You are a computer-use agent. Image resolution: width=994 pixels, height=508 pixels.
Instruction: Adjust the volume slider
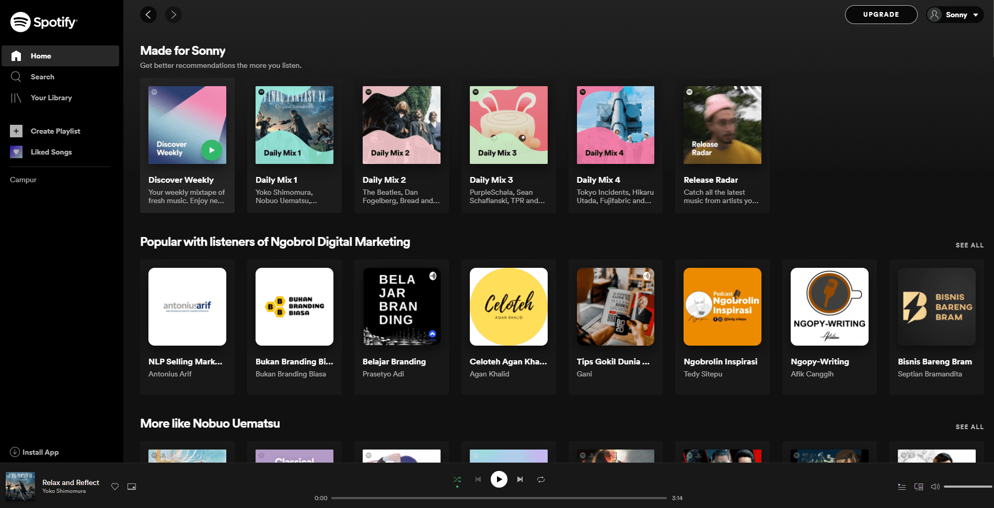(968, 487)
